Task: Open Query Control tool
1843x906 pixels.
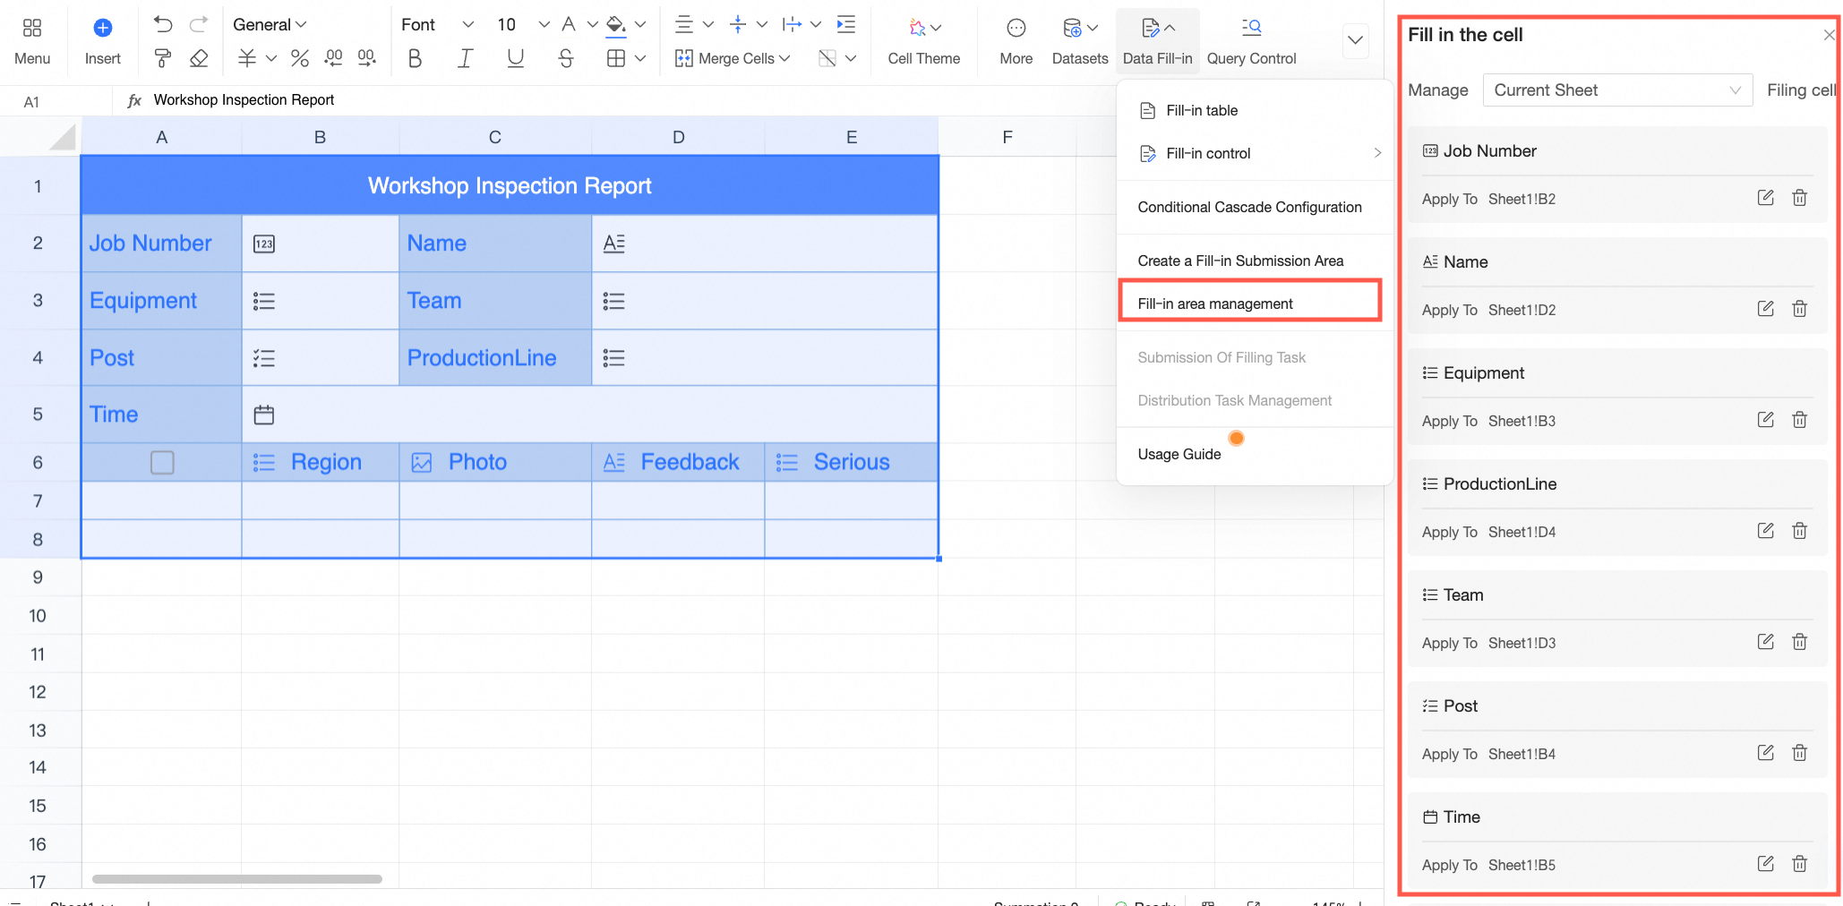Action: (1251, 42)
